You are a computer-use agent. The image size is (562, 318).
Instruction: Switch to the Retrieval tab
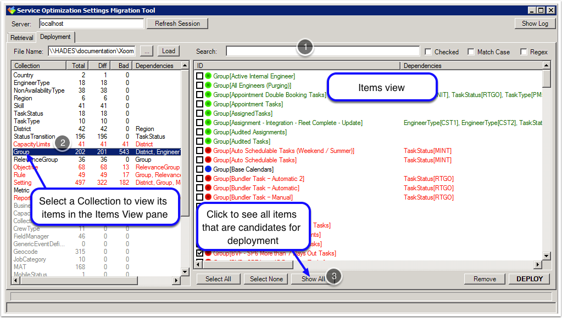22,38
